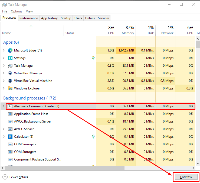Click the End task button
The height and width of the screenshot is (183, 200).
tap(186, 177)
